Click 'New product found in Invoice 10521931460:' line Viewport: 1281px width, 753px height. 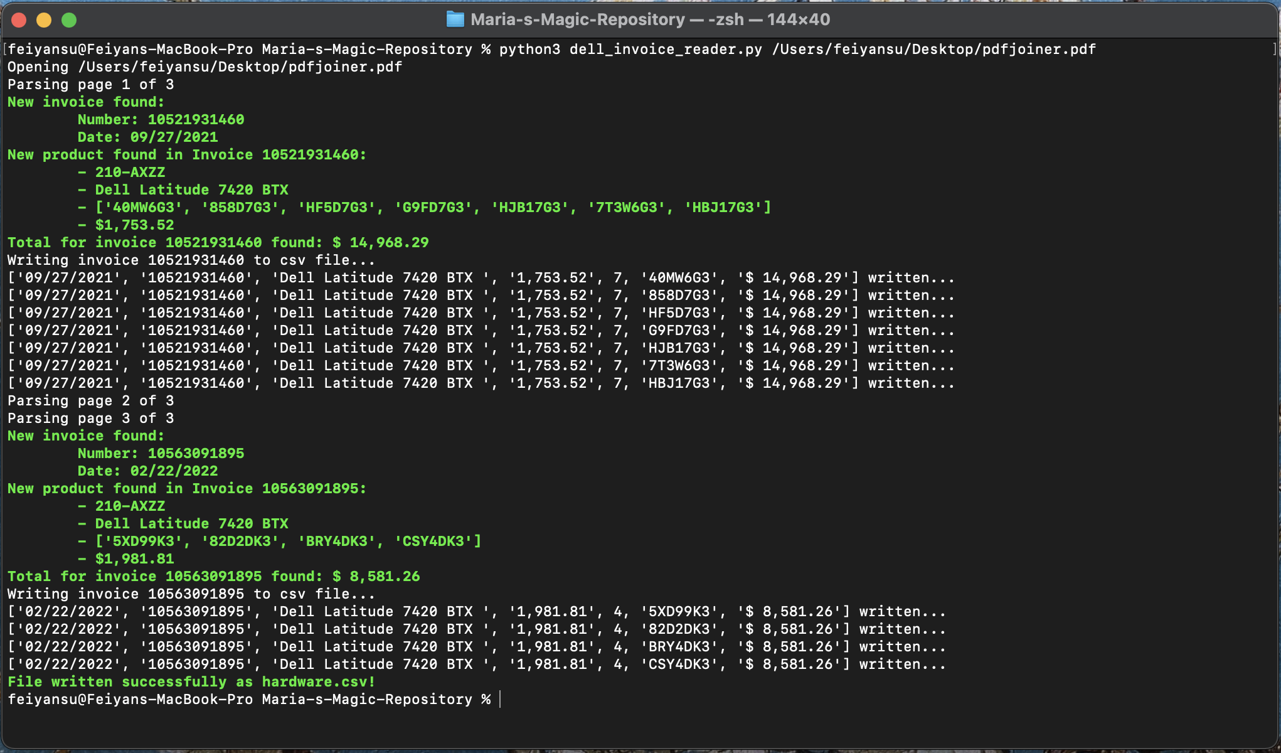coord(187,155)
